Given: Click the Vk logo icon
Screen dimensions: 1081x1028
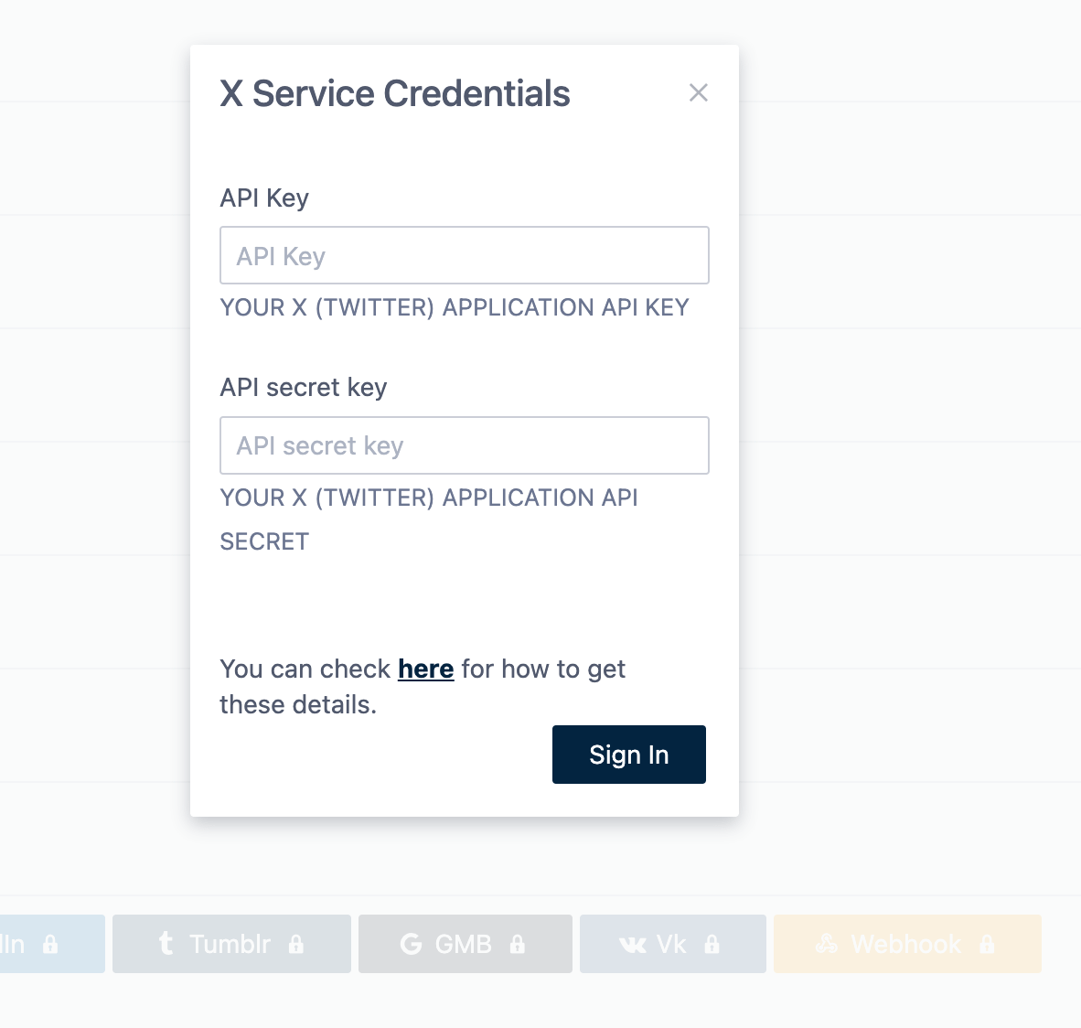Looking at the screenshot, I should pyautogui.click(x=633, y=945).
